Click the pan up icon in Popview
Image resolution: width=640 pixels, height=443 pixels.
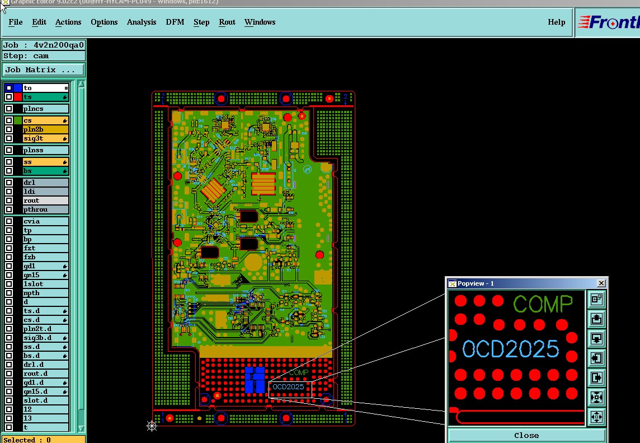tap(596, 319)
